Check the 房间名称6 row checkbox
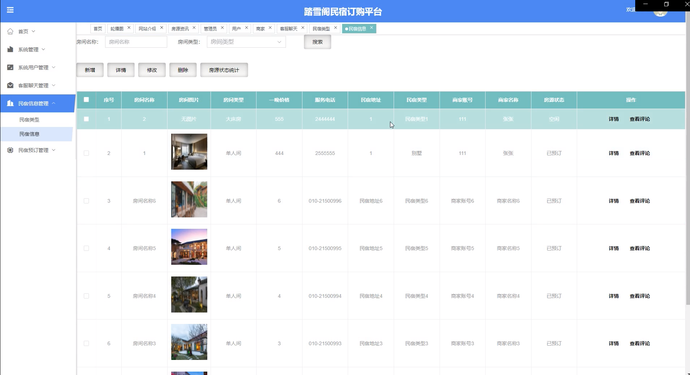Image resolution: width=690 pixels, height=375 pixels. (x=86, y=201)
